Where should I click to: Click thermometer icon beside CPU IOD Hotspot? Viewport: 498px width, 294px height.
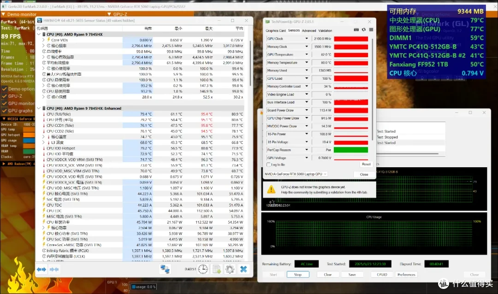[44, 148]
